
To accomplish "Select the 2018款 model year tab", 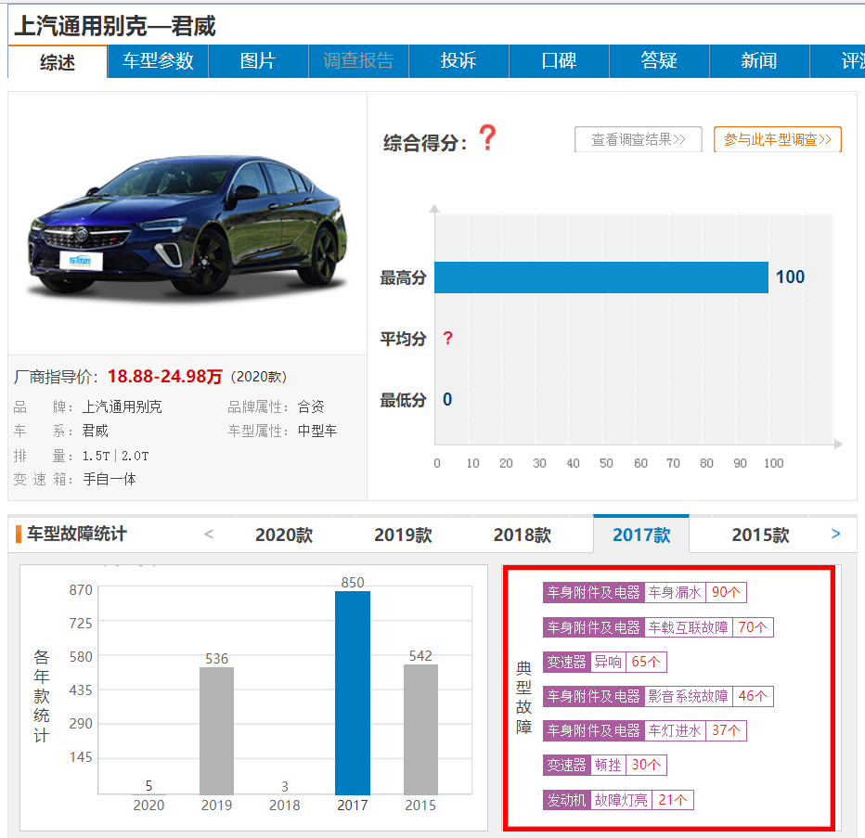I will (x=522, y=535).
